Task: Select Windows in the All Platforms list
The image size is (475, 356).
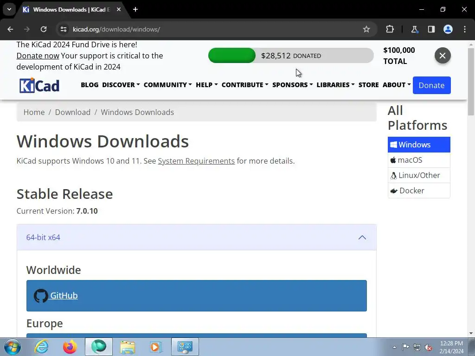Action: [419, 145]
